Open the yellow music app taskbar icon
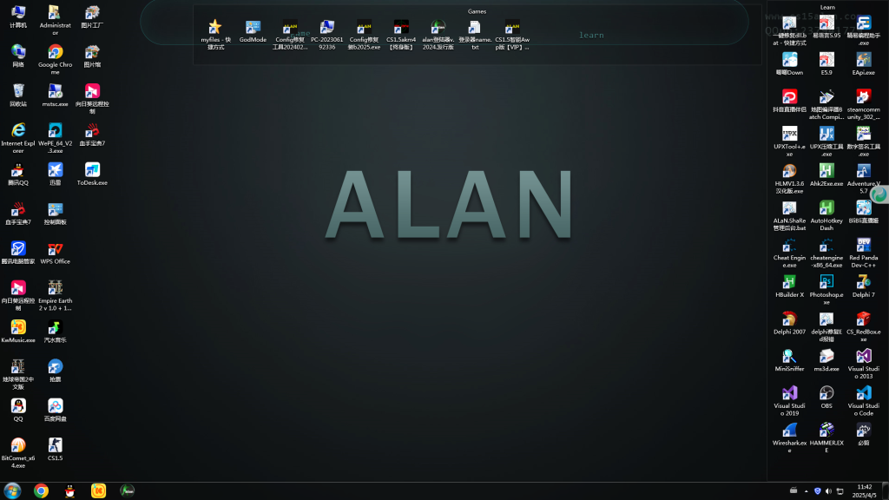 99,491
